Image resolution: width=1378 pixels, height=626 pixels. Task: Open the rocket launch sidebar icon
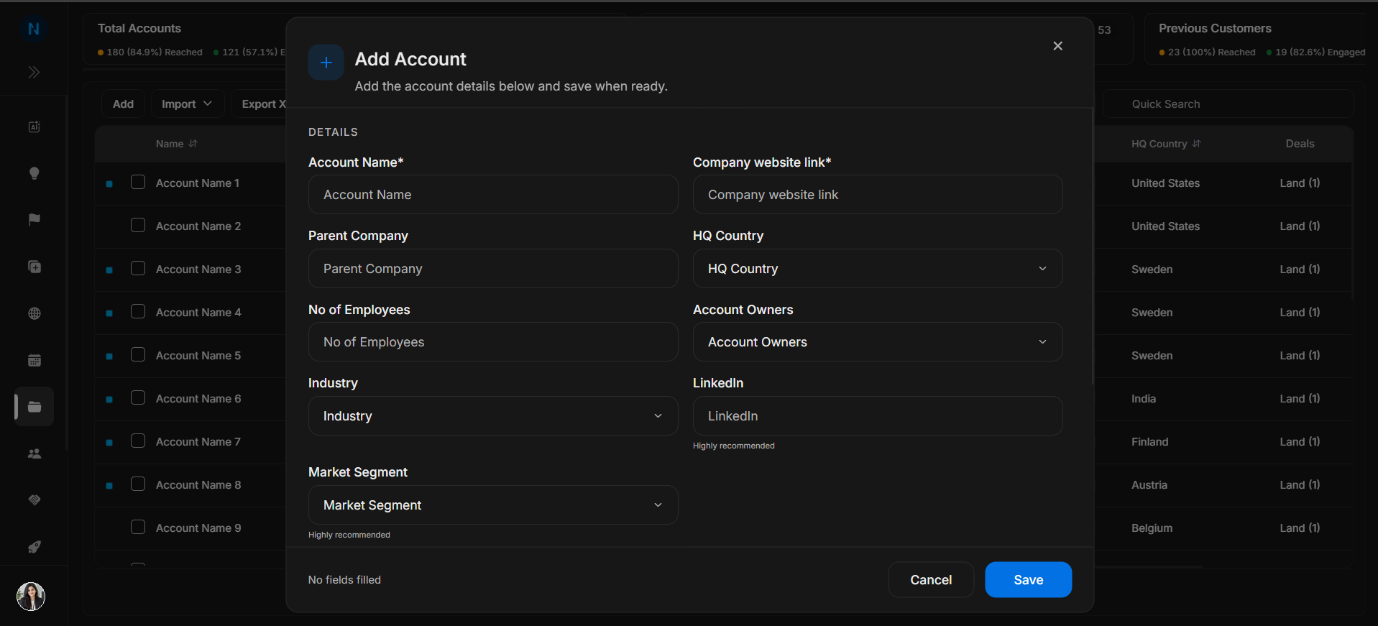click(x=34, y=547)
